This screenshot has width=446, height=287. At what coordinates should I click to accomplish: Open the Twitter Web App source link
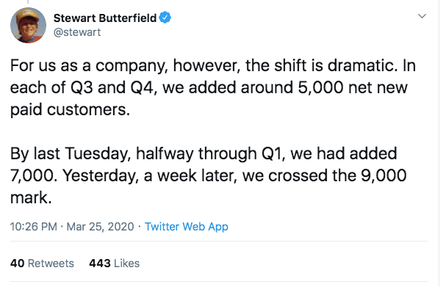coord(187,227)
